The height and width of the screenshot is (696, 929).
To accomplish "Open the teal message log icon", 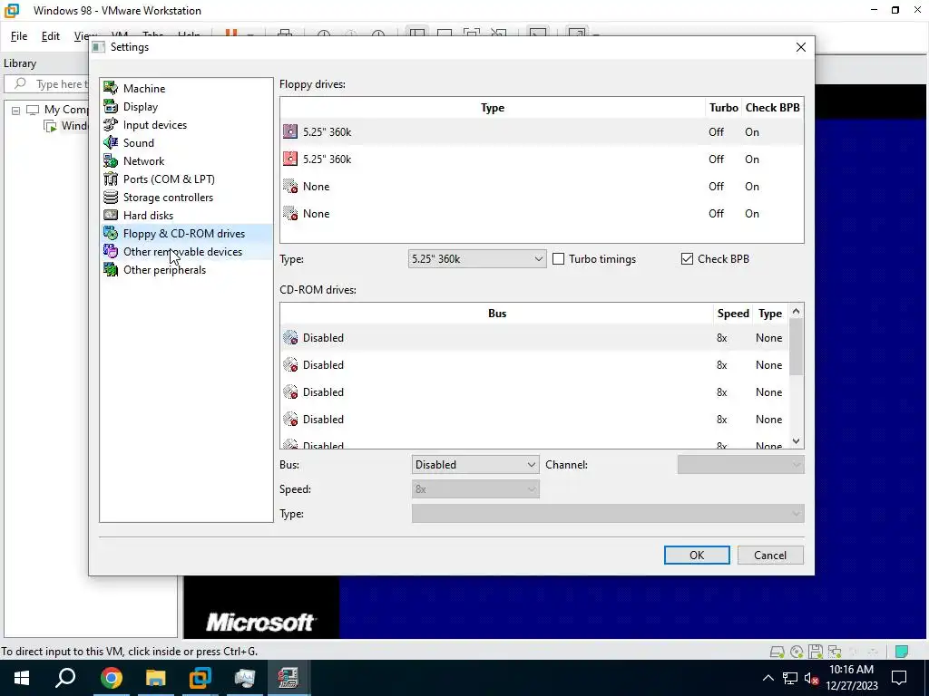I will [902, 652].
